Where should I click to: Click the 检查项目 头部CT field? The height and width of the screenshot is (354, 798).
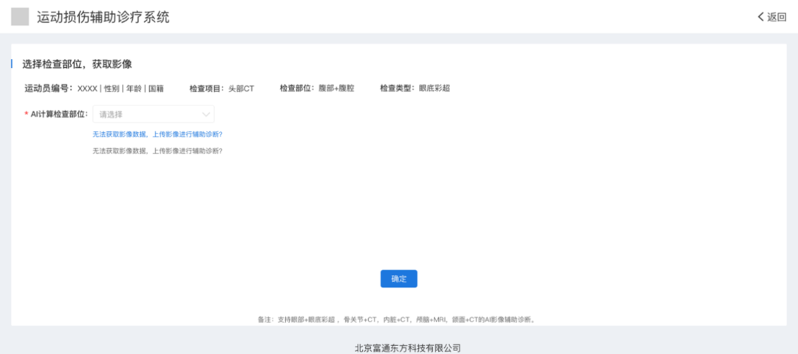222,88
